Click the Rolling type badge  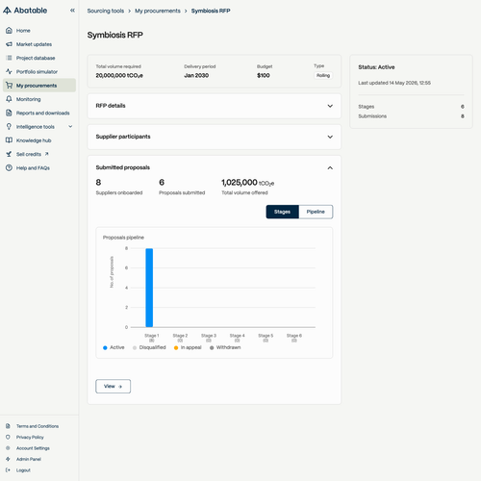[323, 75]
